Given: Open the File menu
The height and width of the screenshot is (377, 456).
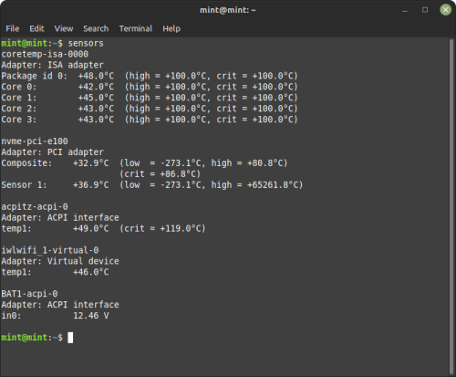Looking at the screenshot, I should point(13,28).
